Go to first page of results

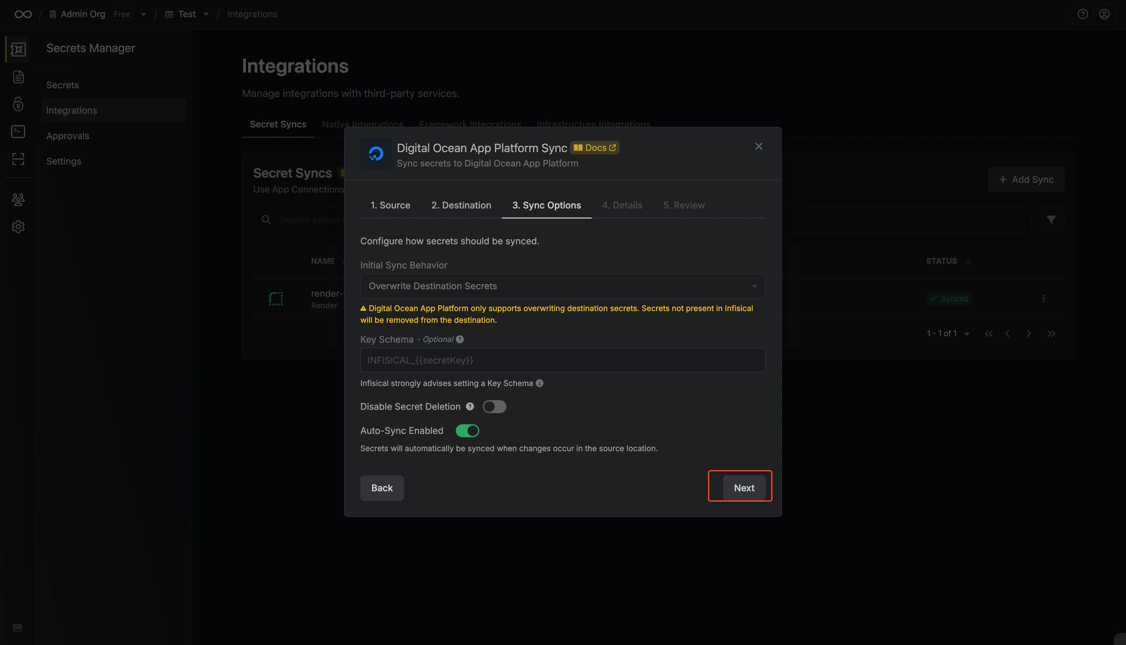pyautogui.click(x=988, y=334)
